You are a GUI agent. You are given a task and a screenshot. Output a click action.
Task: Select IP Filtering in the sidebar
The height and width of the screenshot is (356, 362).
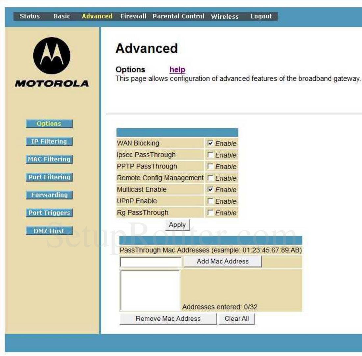click(x=49, y=141)
